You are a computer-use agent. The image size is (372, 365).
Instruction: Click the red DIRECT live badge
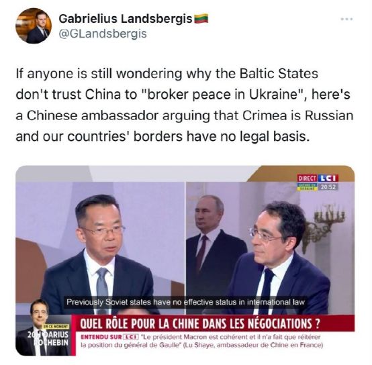[x=308, y=178]
